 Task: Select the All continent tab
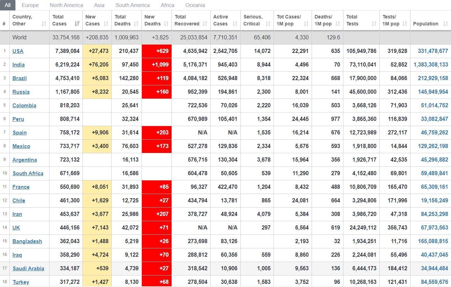pyautogui.click(x=8, y=5)
